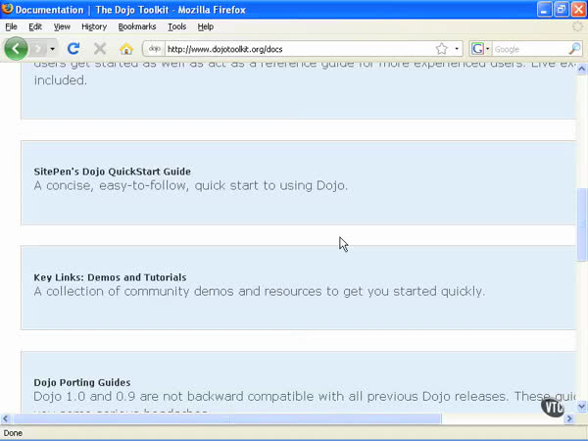The image size is (588, 441).
Task: Open the back/forward history dropdown arrow
Action: tap(52, 48)
